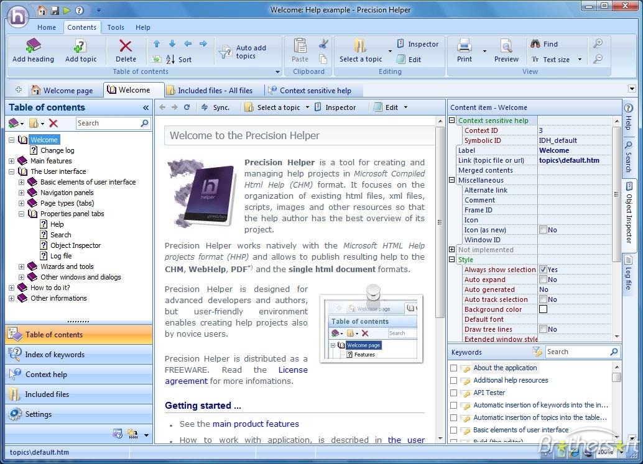Click the save icon in quick access toolbar
Screen dimensions: 643x464
coord(55,10)
